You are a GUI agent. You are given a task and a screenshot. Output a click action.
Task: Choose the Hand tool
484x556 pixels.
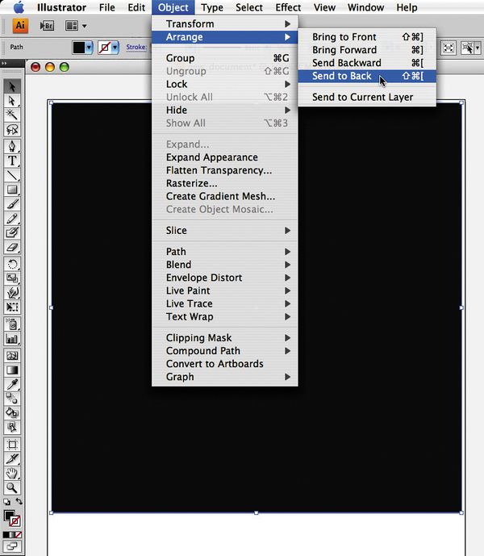(x=13, y=473)
